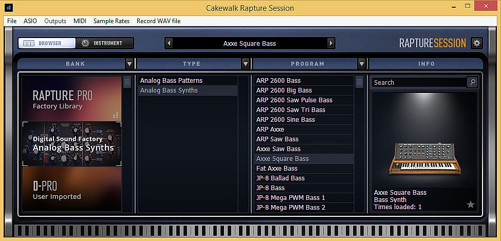Open the ASIO menu

(30, 21)
